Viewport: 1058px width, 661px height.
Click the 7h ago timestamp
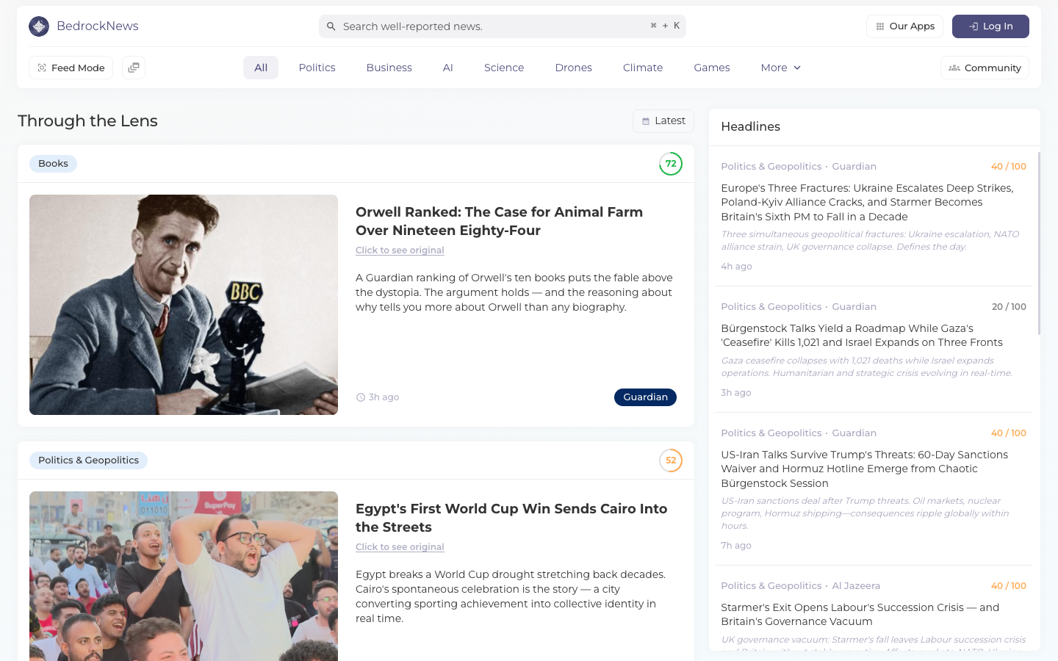[x=736, y=546]
